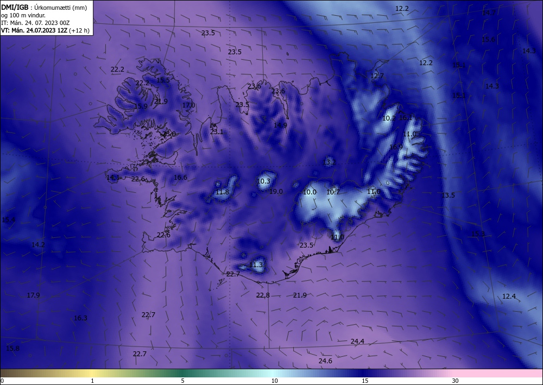
Task: Select the 10.0 map value
Action: [x=310, y=192]
